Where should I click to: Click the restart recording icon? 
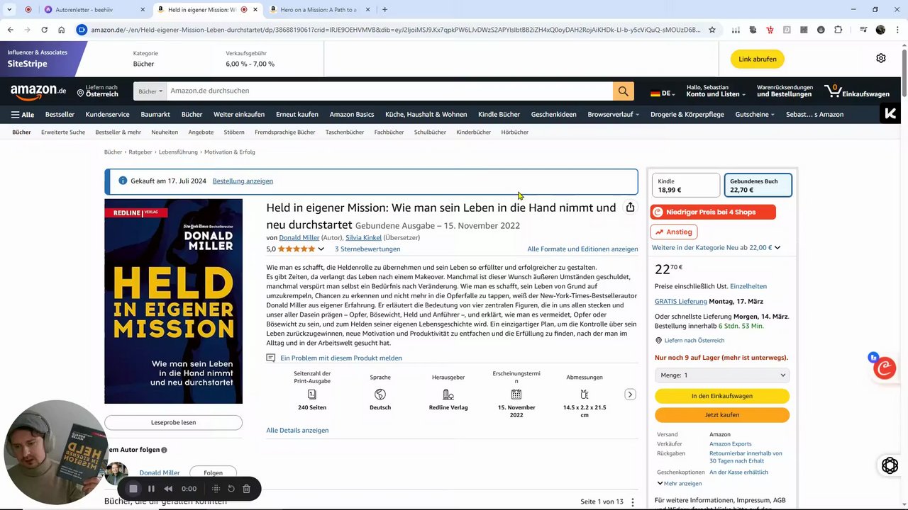pyautogui.click(x=231, y=489)
